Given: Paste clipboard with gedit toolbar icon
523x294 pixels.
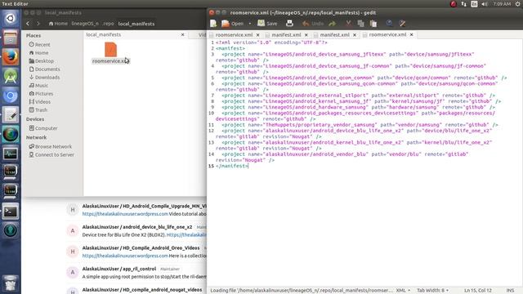Looking at the screenshot, I should tap(373, 24).
